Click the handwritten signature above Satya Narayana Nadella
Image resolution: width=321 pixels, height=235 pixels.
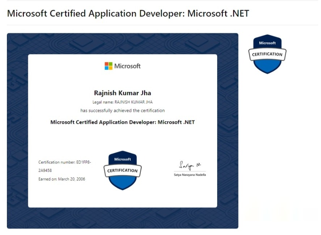point(190,165)
